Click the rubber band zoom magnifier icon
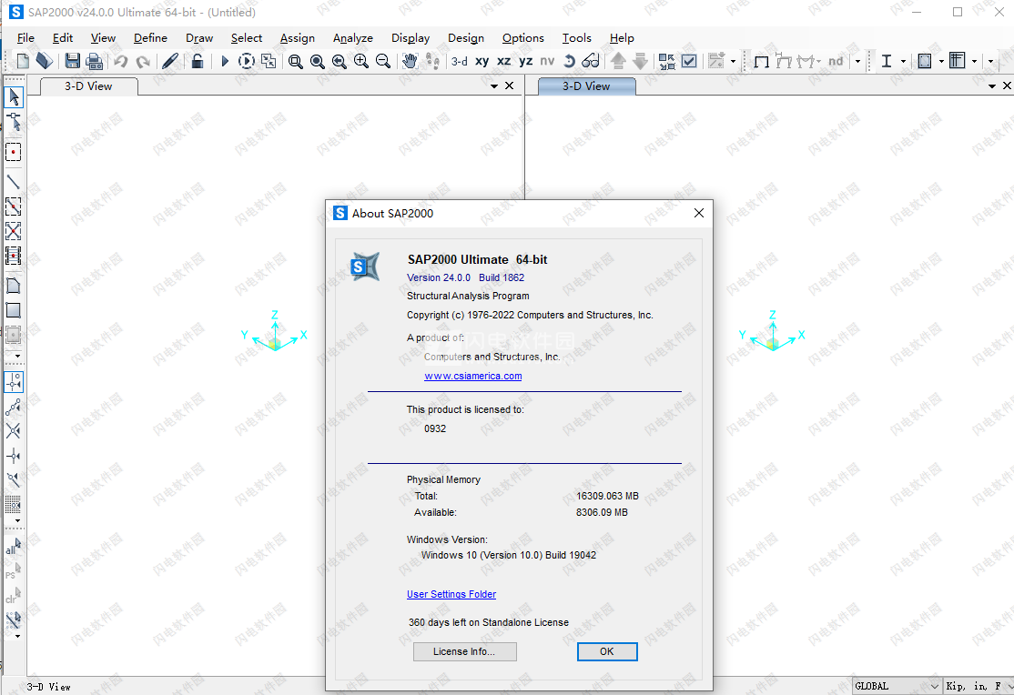The width and height of the screenshot is (1014, 695). point(296,61)
